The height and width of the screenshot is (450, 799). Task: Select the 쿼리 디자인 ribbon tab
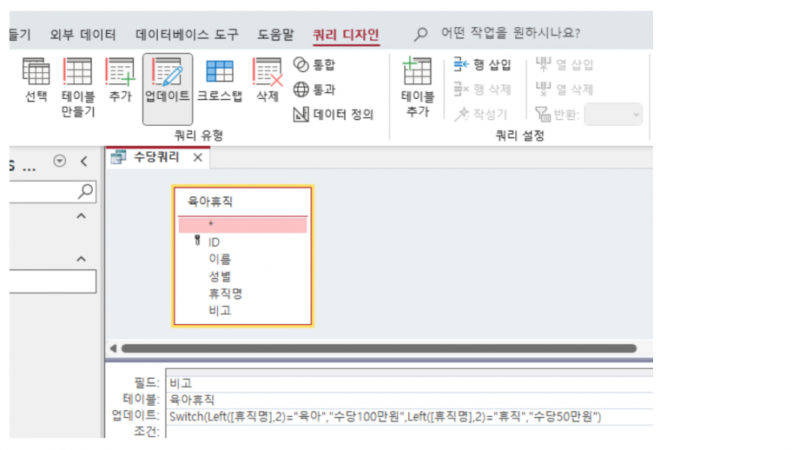(x=346, y=35)
